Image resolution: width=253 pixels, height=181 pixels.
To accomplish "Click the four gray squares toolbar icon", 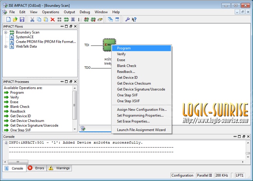I will click(x=60, y=19).
